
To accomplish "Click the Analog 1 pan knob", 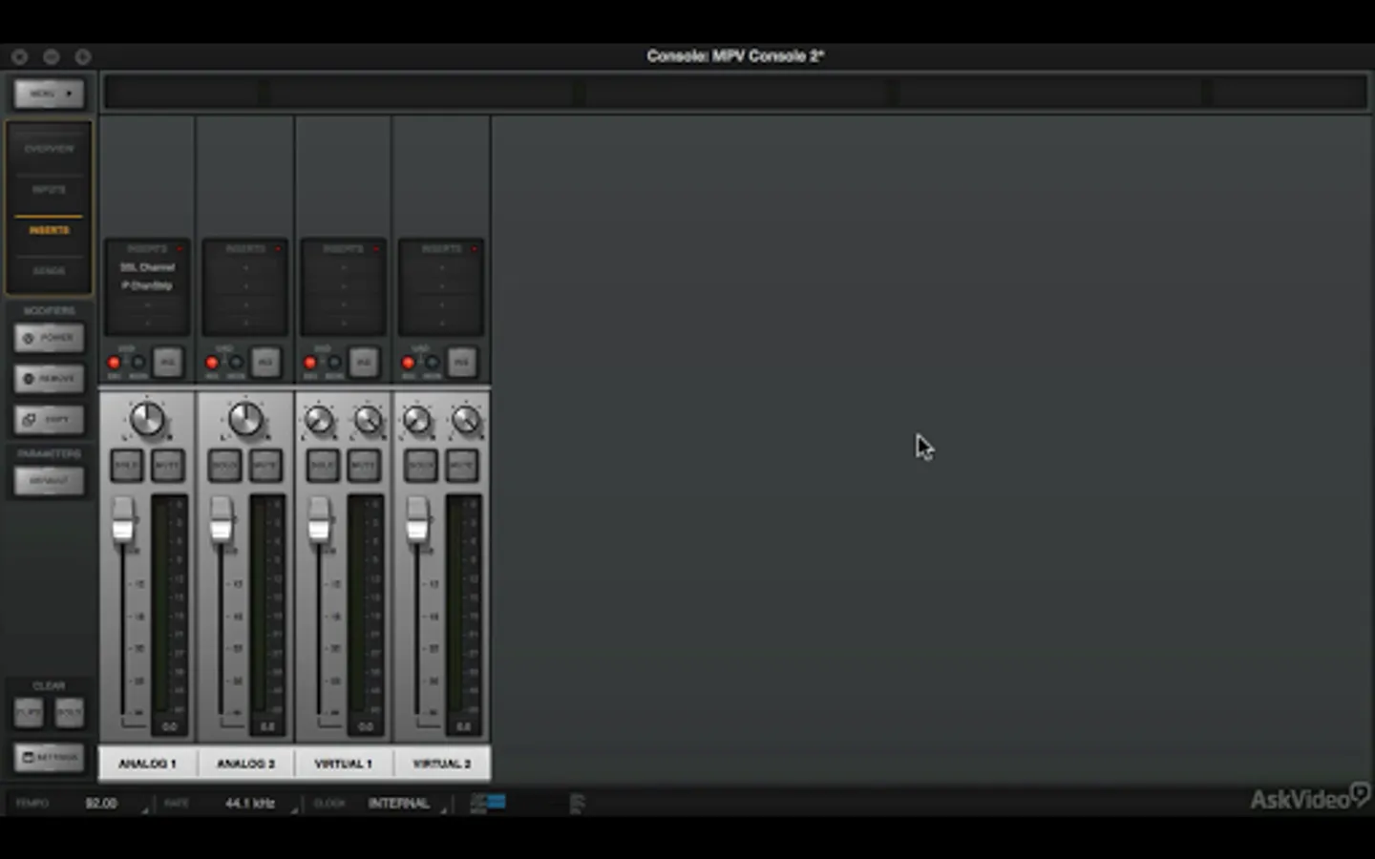I will 147,419.
